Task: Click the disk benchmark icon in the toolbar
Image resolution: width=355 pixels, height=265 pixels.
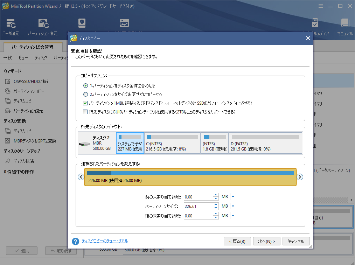Action: tap(82, 23)
